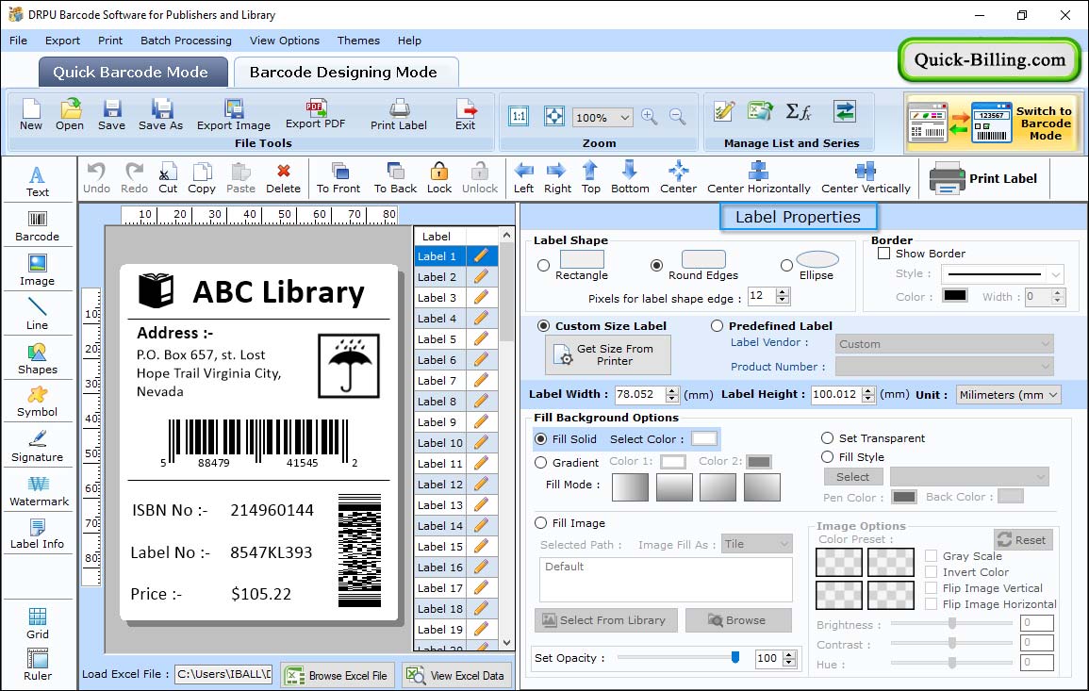The height and width of the screenshot is (691, 1089).
Task: Increase Label Height stepper value
Action: point(868,390)
